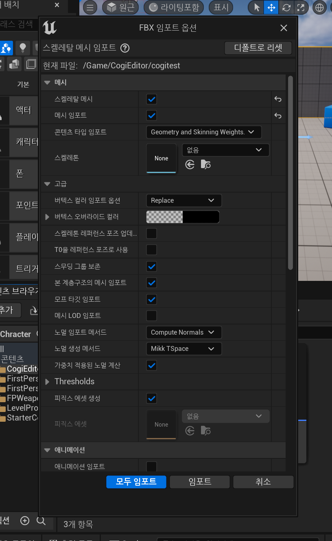Viewport: 332px width, 541px height.
Task: Select CogiEditor folder in content tree
Action: coord(19,369)
